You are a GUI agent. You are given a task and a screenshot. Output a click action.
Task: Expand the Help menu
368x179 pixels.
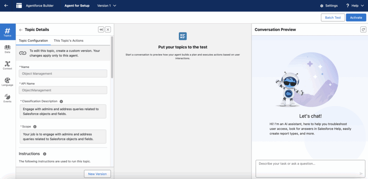tap(355, 6)
